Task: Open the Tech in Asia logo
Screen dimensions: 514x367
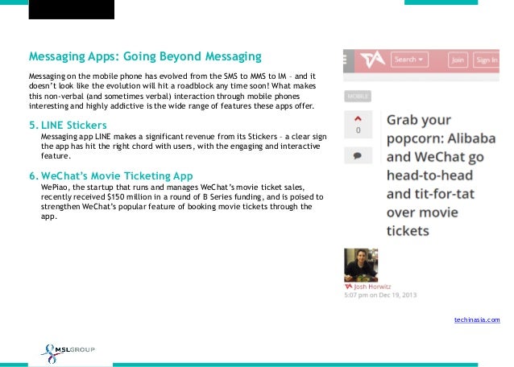Action: click(x=373, y=60)
